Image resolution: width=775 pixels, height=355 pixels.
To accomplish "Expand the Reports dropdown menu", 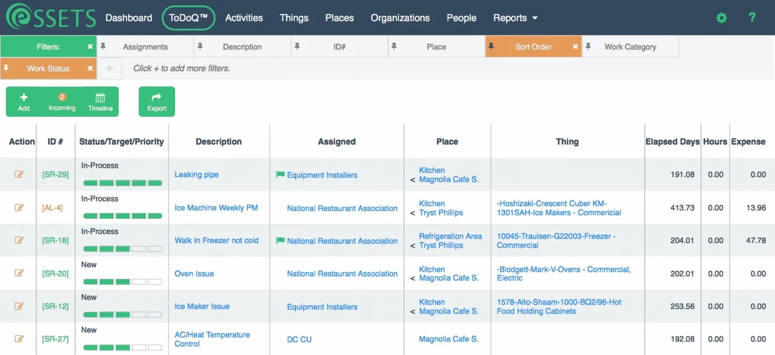I will point(515,18).
